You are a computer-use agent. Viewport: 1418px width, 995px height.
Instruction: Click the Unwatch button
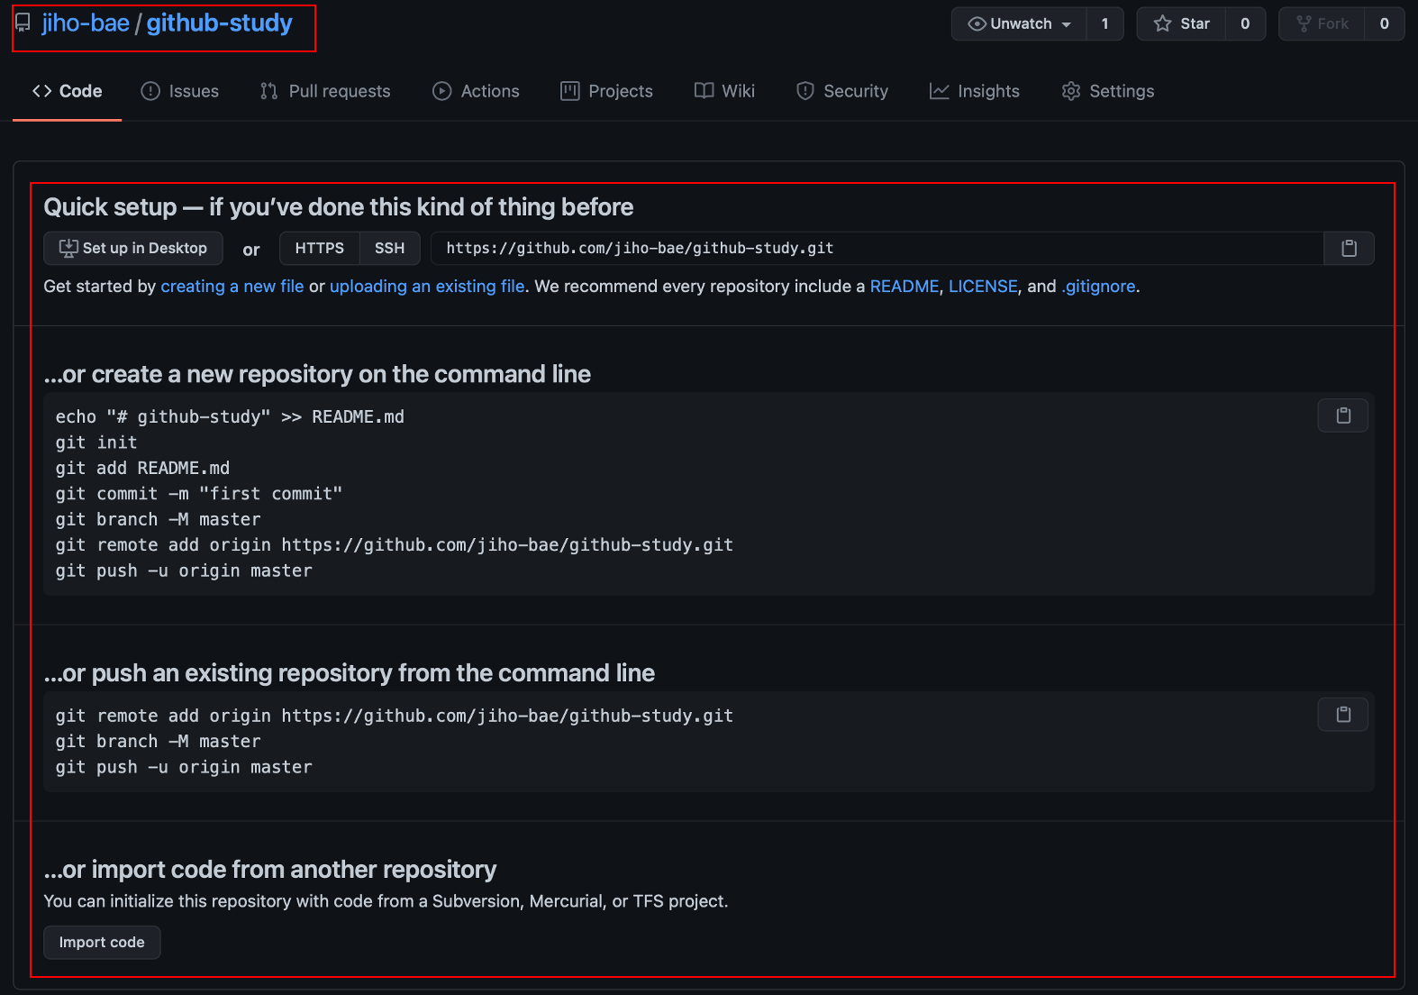click(x=1019, y=23)
